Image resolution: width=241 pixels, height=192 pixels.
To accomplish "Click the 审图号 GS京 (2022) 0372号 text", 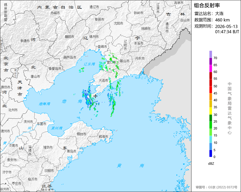I will [216, 187].
